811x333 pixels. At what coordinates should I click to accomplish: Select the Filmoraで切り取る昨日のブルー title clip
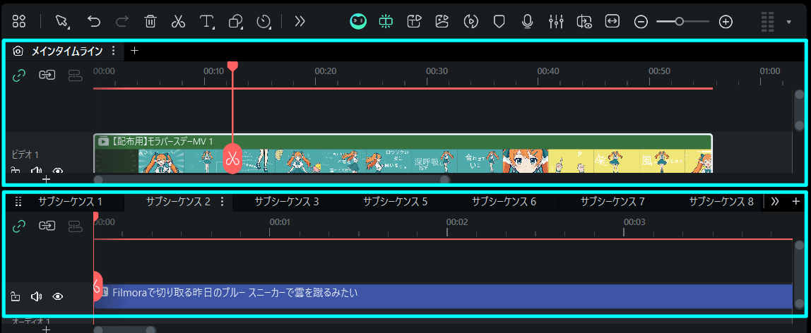pyautogui.click(x=443, y=296)
